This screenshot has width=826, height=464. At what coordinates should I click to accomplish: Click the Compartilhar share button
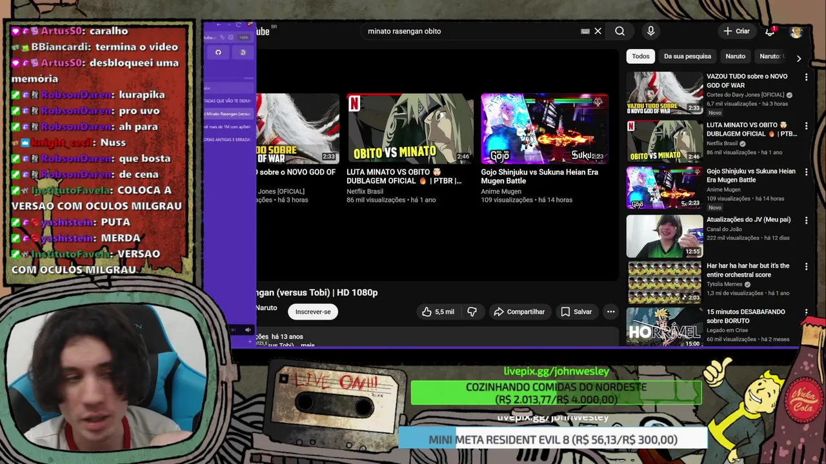click(519, 312)
